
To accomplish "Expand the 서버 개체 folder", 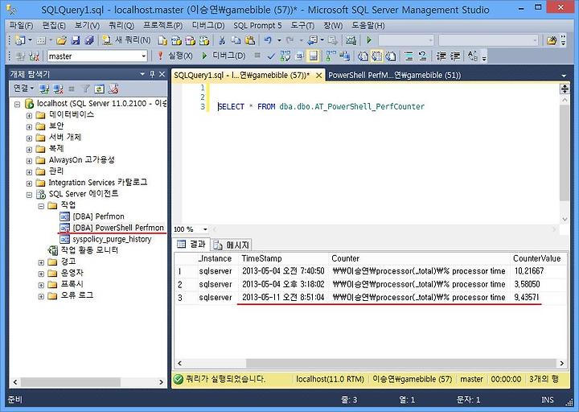I will (29, 138).
